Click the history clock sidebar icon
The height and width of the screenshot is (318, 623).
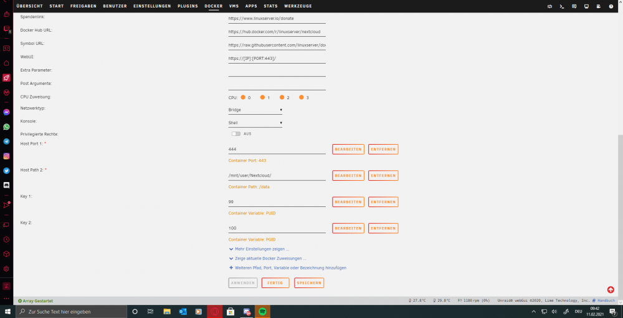[6, 239]
